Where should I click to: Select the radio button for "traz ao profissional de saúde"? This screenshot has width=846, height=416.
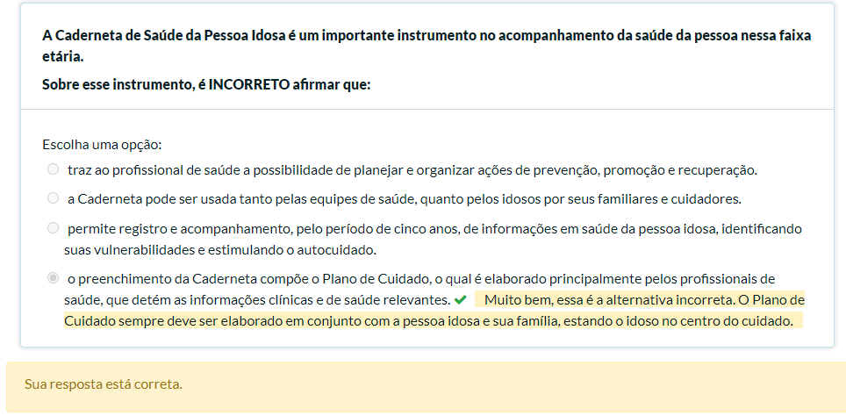54,169
